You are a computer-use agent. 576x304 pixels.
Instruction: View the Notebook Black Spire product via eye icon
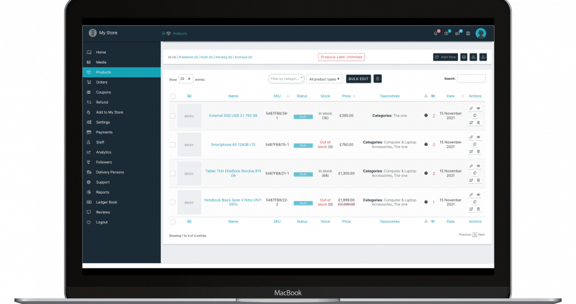click(478, 195)
